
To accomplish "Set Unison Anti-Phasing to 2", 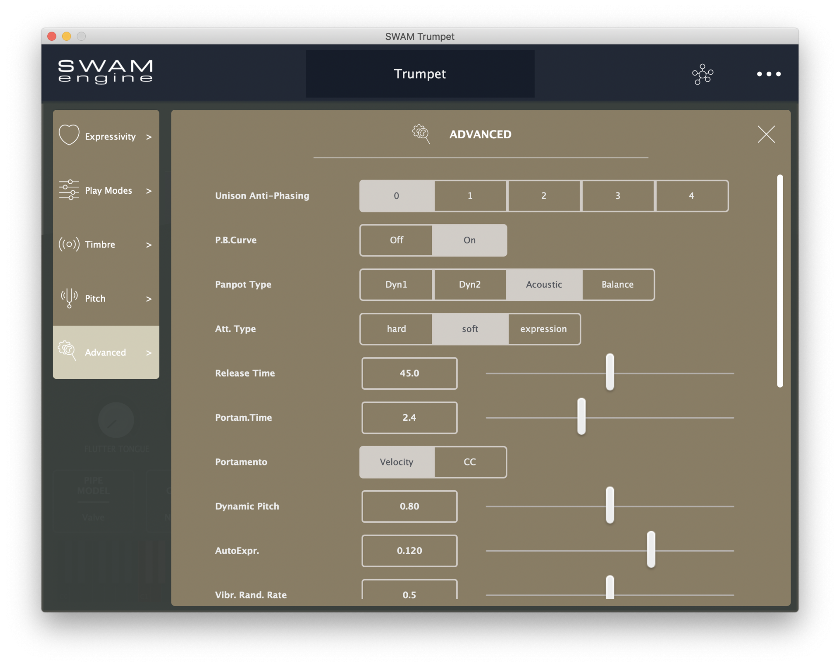I will [544, 196].
